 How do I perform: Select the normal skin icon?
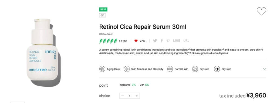pos(170,69)
